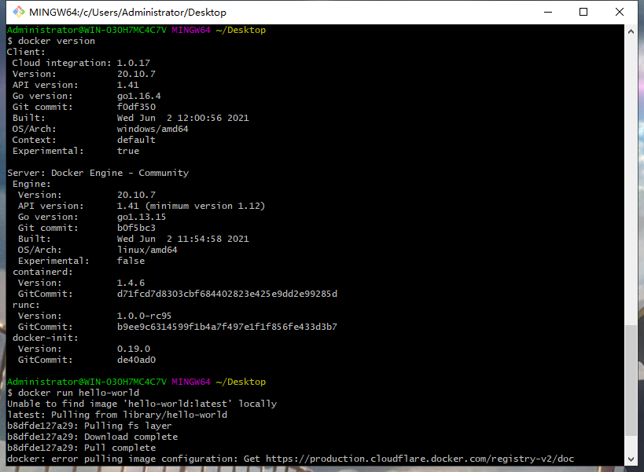Viewport: 644px width, 472px height.
Task: Close the MINGW64 terminal window
Action: tap(620, 12)
